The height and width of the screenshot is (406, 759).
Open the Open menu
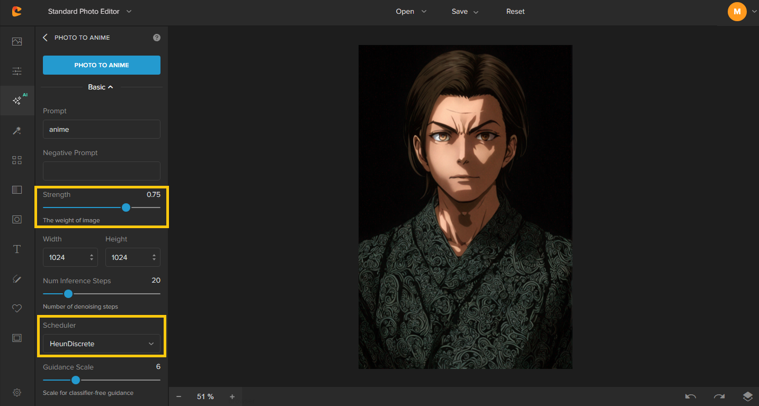tap(410, 11)
